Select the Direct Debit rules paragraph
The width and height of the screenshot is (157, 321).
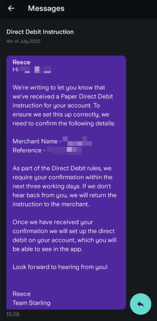point(65,186)
